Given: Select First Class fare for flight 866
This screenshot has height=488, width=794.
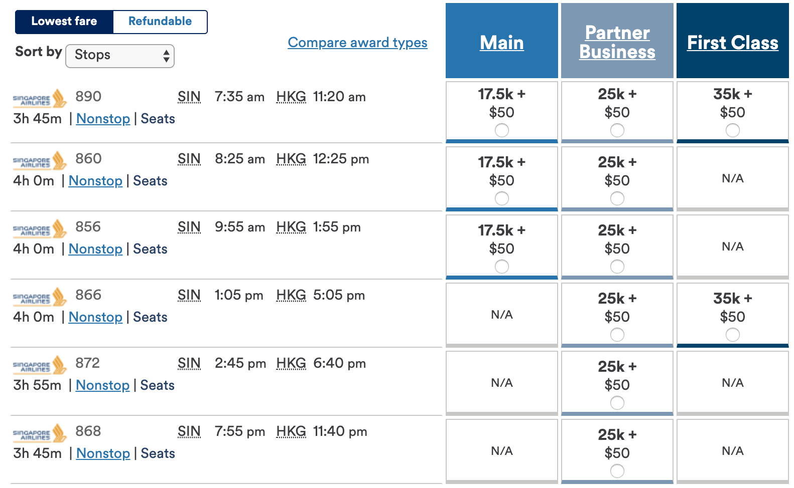Looking at the screenshot, I should (x=732, y=335).
